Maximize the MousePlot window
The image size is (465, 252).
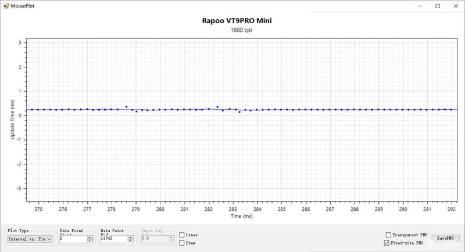(x=438, y=6)
